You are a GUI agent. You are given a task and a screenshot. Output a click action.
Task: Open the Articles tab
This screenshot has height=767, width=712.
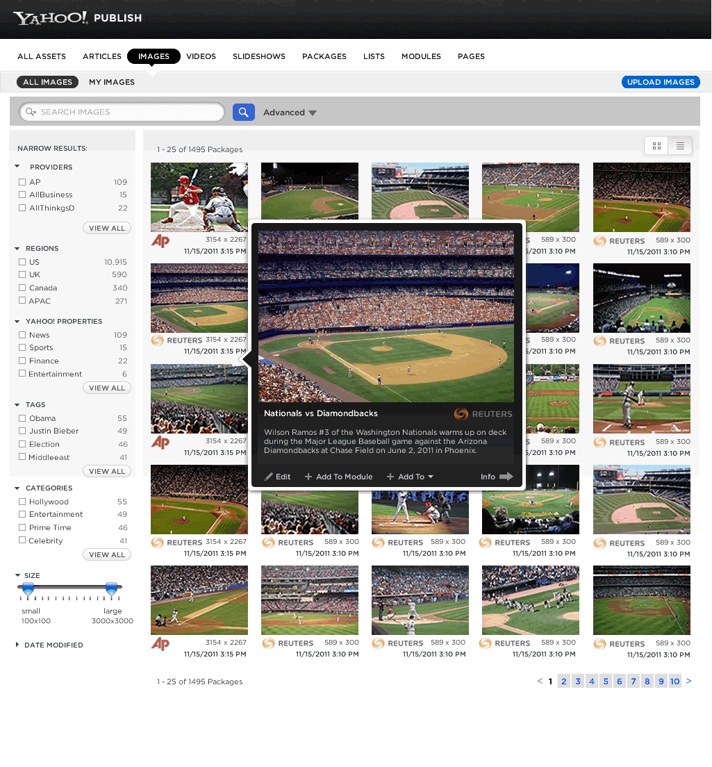101,56
